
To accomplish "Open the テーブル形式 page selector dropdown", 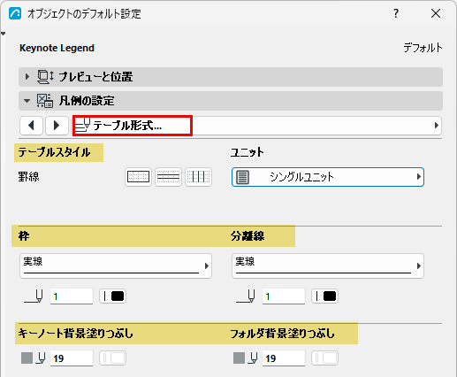I will click(257, 126).
